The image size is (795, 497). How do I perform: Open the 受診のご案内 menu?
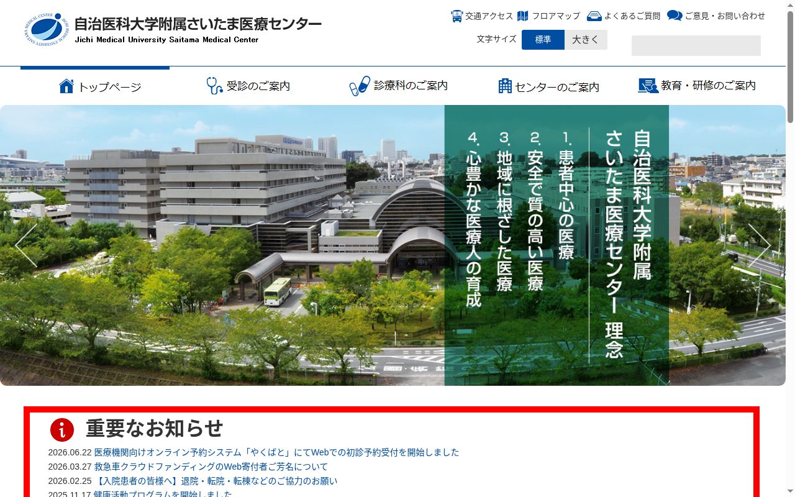point(248,86)
